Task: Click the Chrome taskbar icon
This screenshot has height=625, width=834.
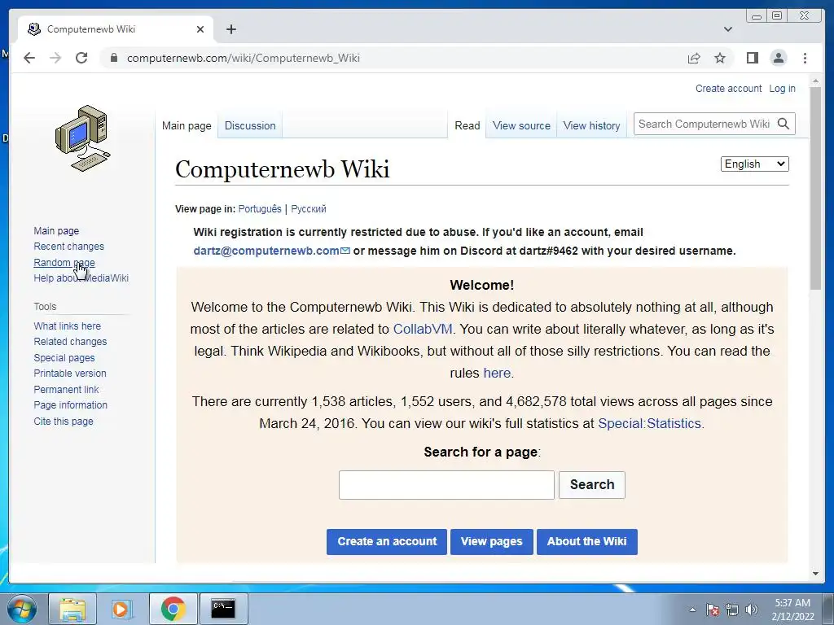Action: 173,609
